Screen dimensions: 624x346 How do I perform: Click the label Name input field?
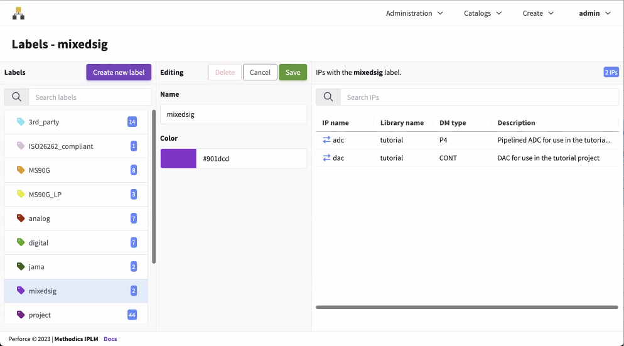(x=234, y=114)
